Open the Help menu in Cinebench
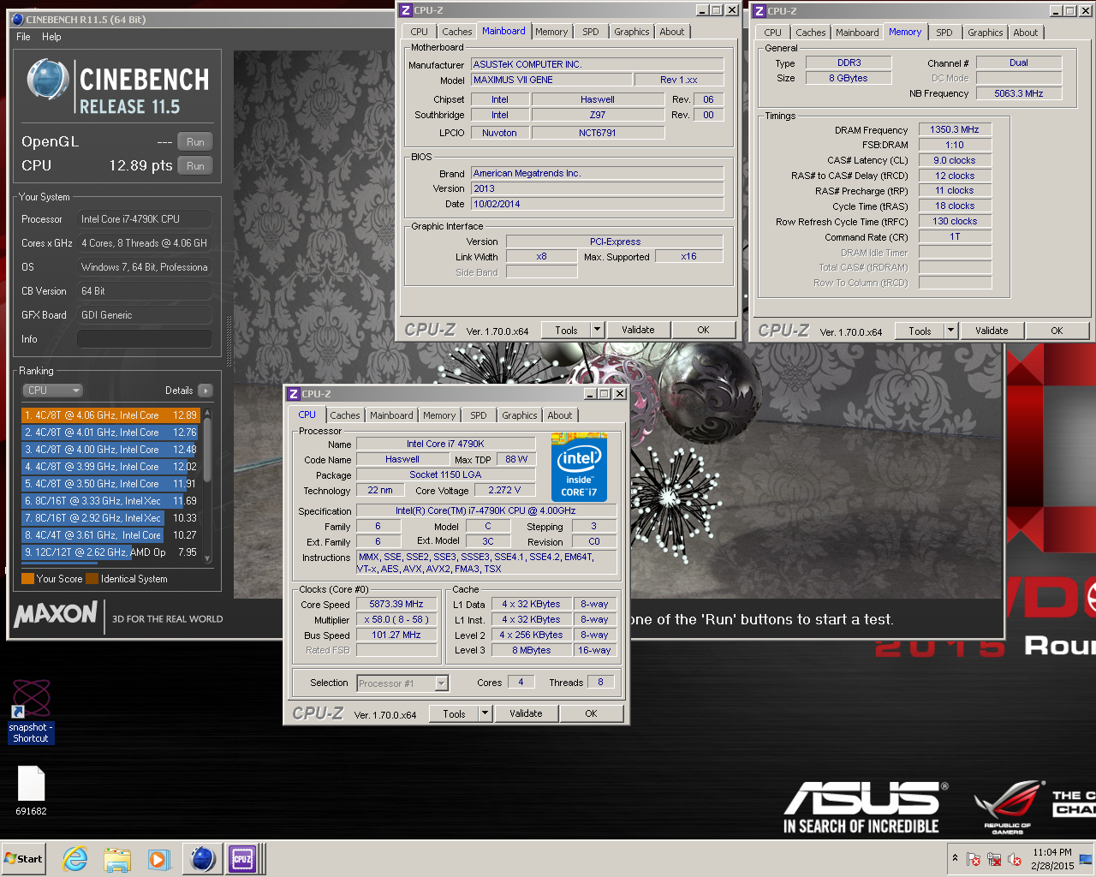 (x=51, y=37)
